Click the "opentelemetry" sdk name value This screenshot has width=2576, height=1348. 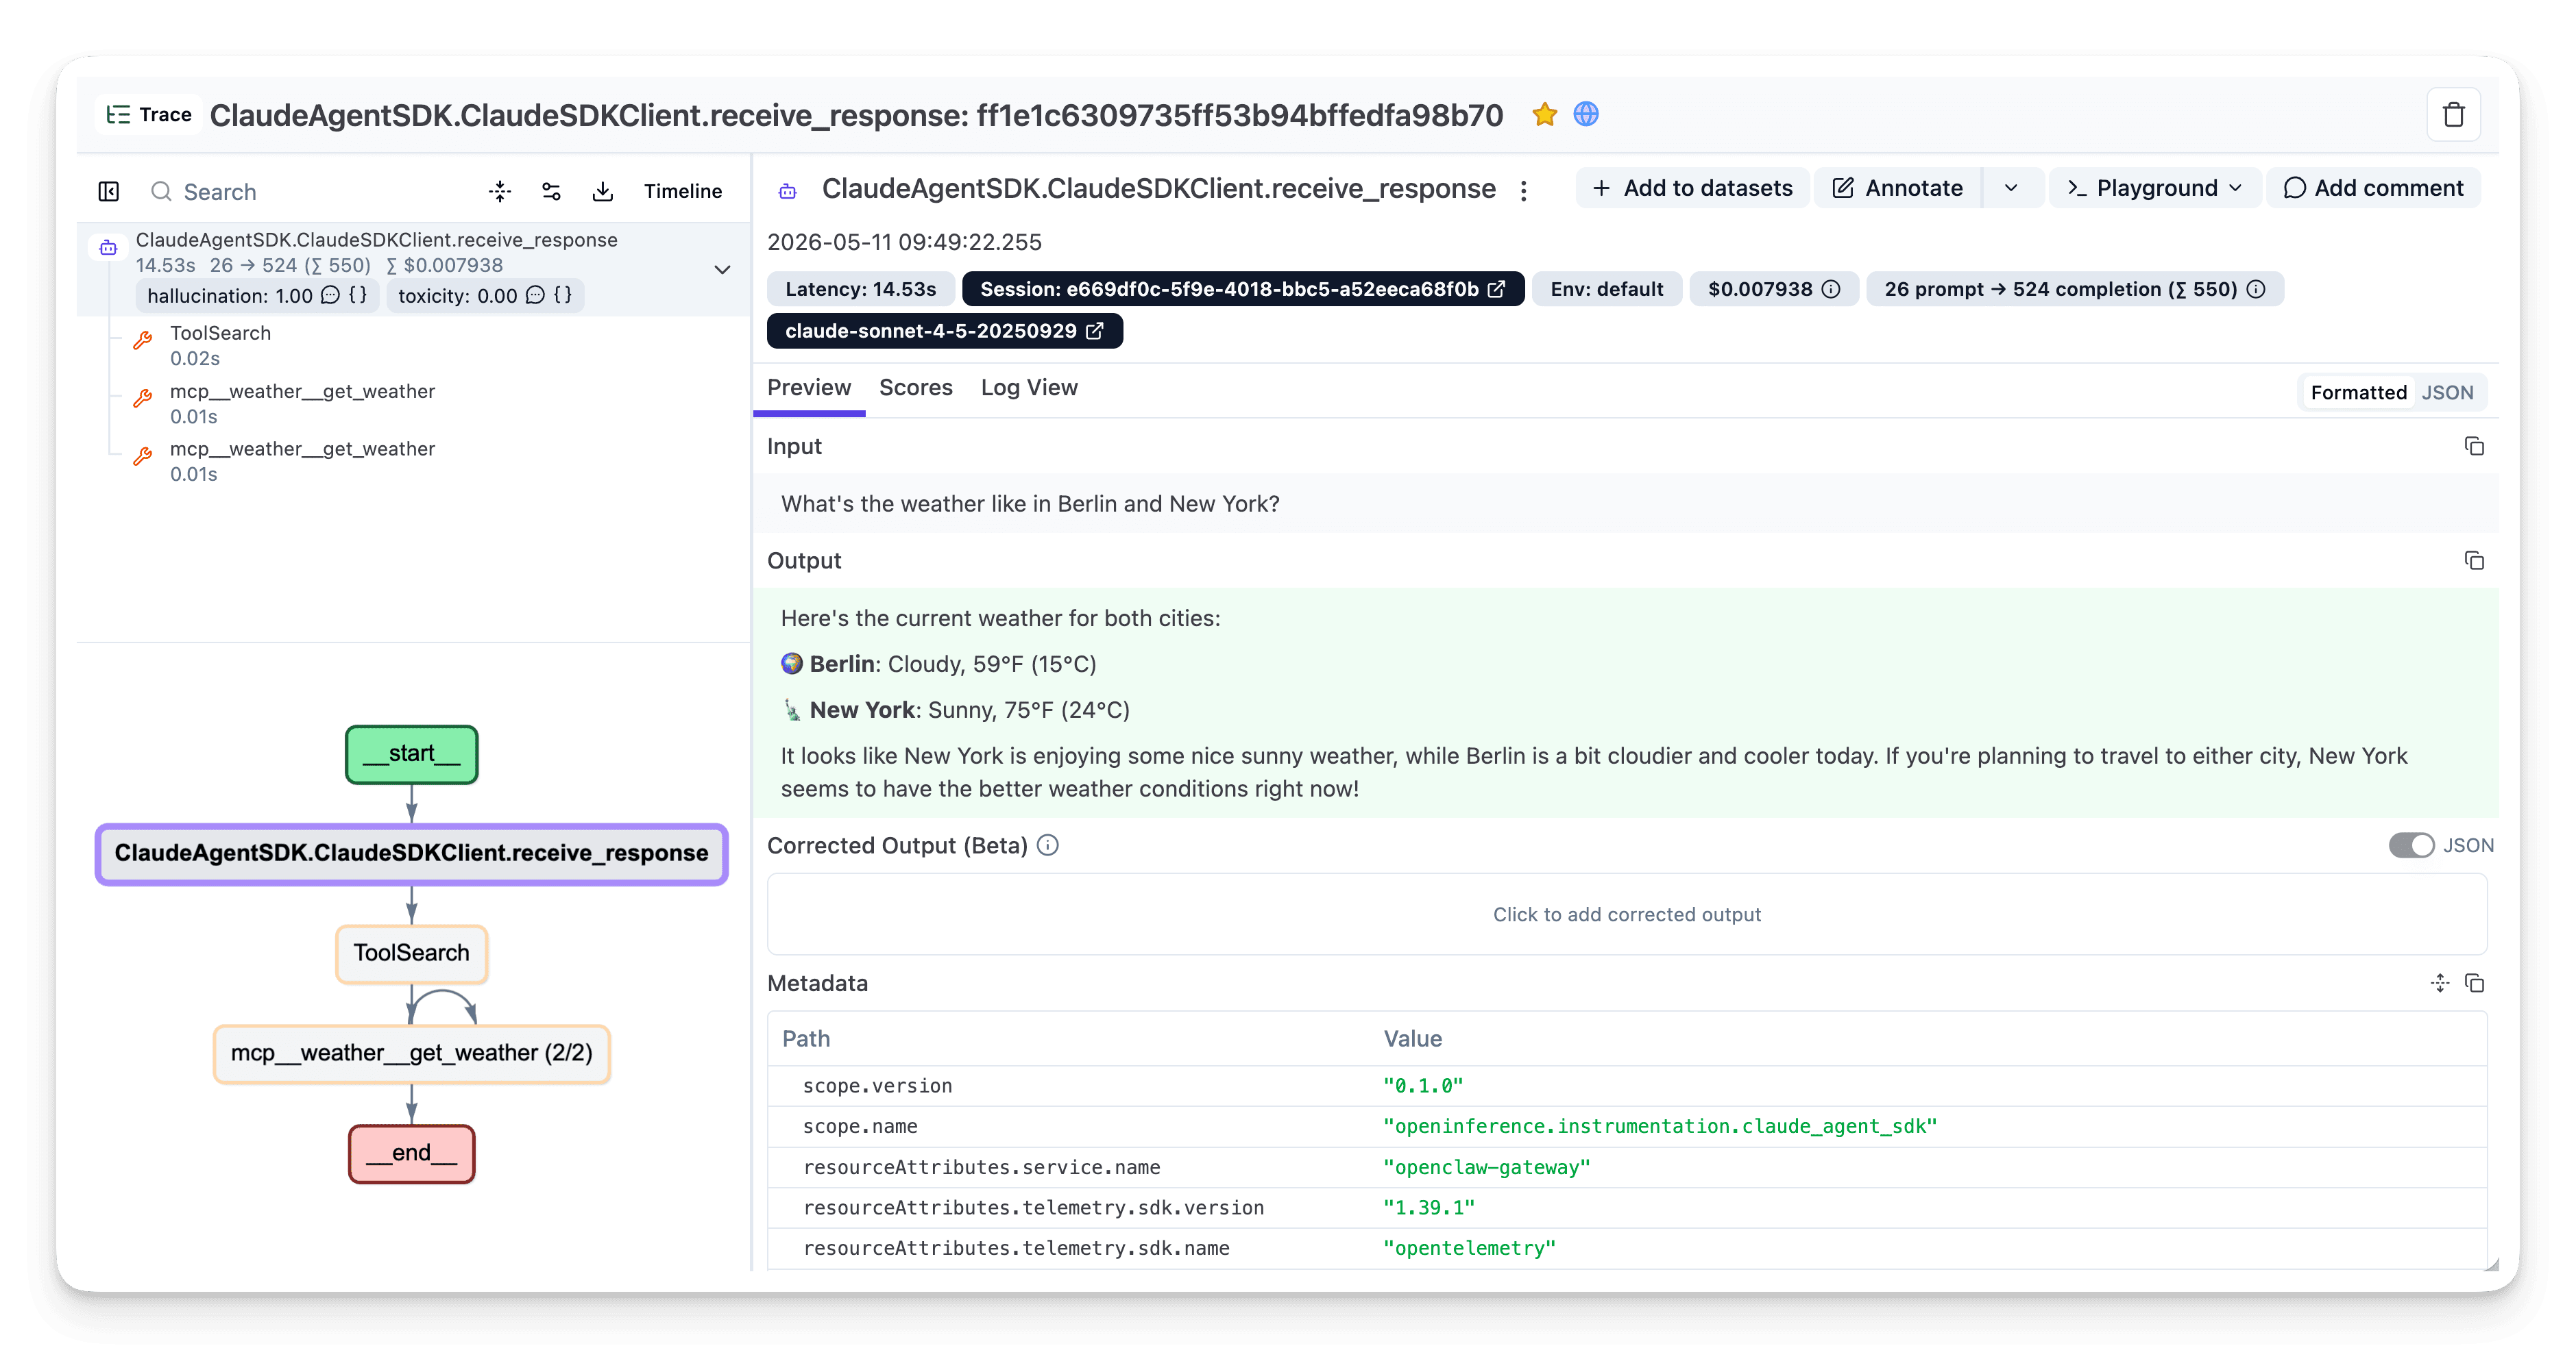1469,1248
